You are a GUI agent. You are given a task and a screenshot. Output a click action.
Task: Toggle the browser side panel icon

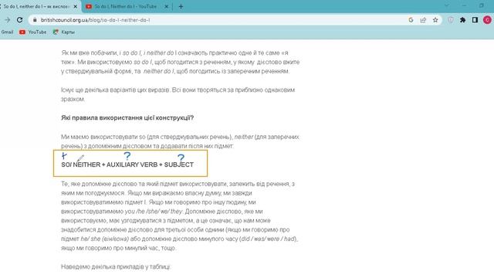point(475,20)
